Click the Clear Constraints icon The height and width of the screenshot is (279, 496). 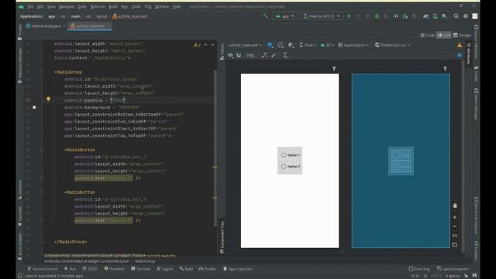pyautogui.click(x=264, y=55)
